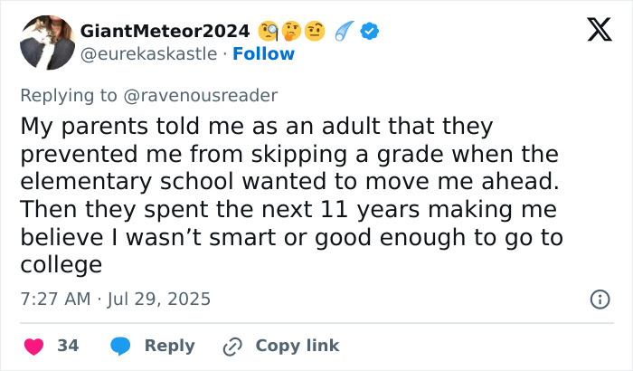The image size is (633, 371).
Task: Click the raised eyebrow emoji
Action: point(313,32)
